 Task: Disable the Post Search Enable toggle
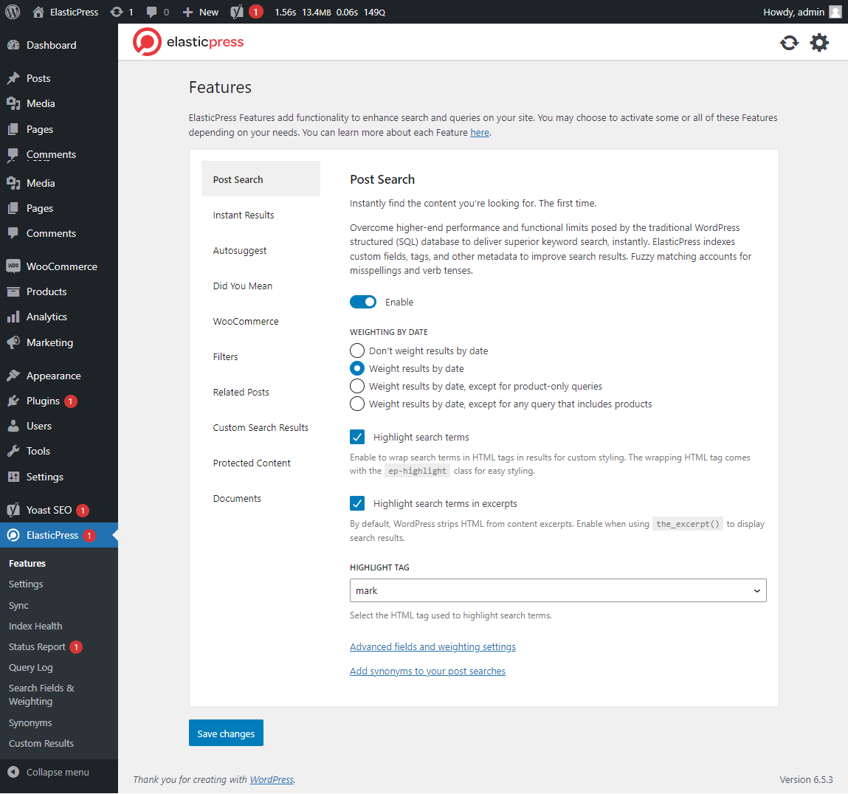click(x=362, y=302)
